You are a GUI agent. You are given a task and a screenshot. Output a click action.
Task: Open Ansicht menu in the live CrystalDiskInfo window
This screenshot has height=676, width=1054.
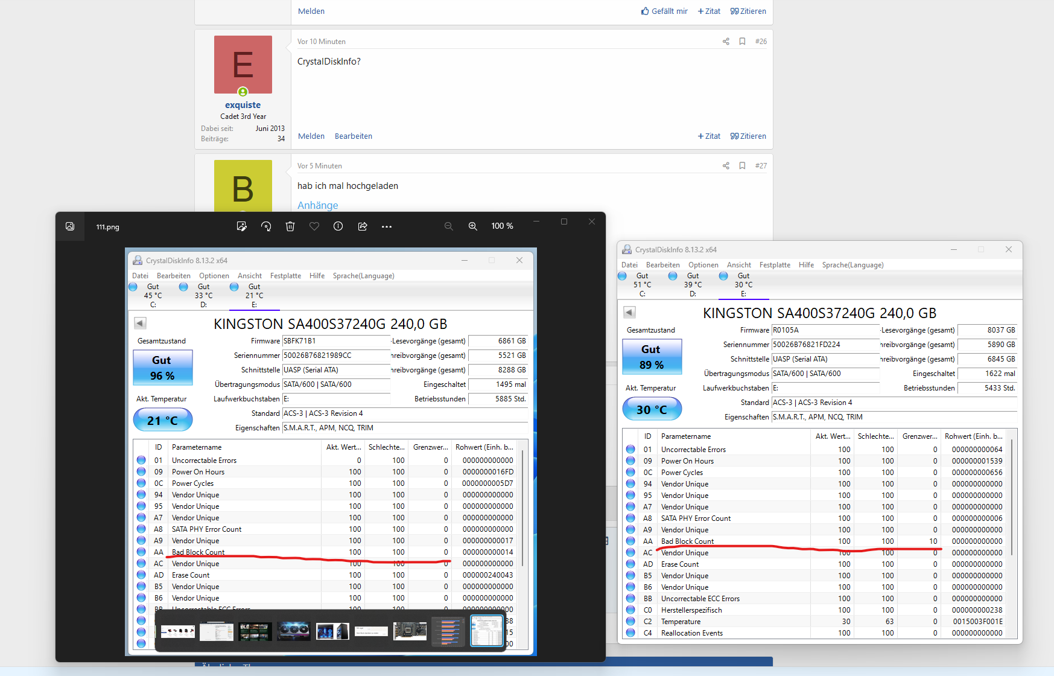click(739, 265)
